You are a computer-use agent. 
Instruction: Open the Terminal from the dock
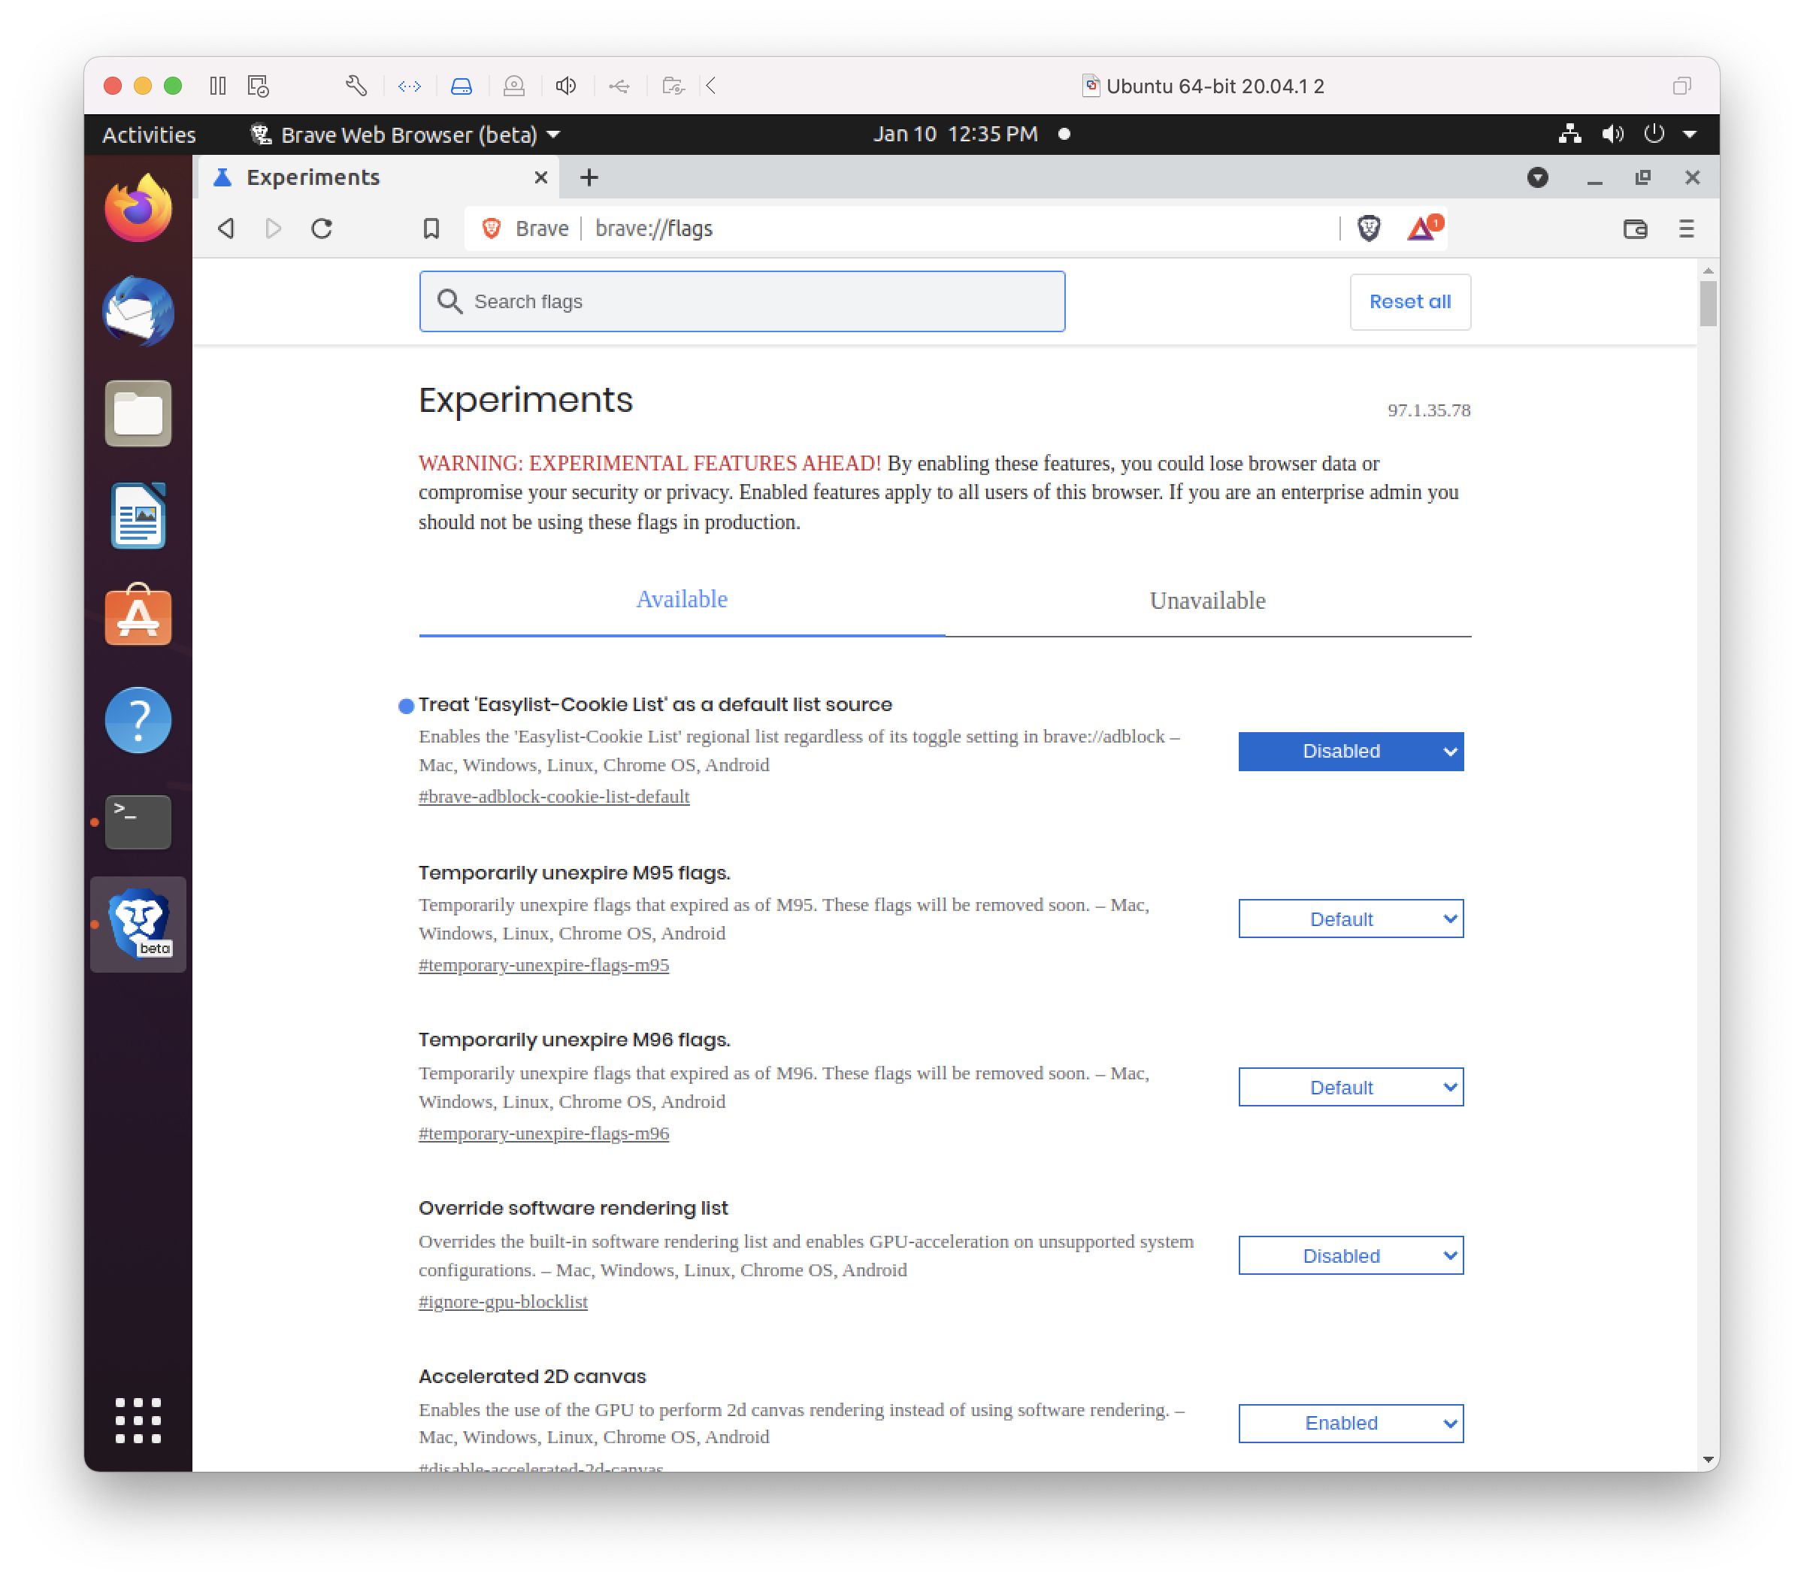[x=138, y=822]
